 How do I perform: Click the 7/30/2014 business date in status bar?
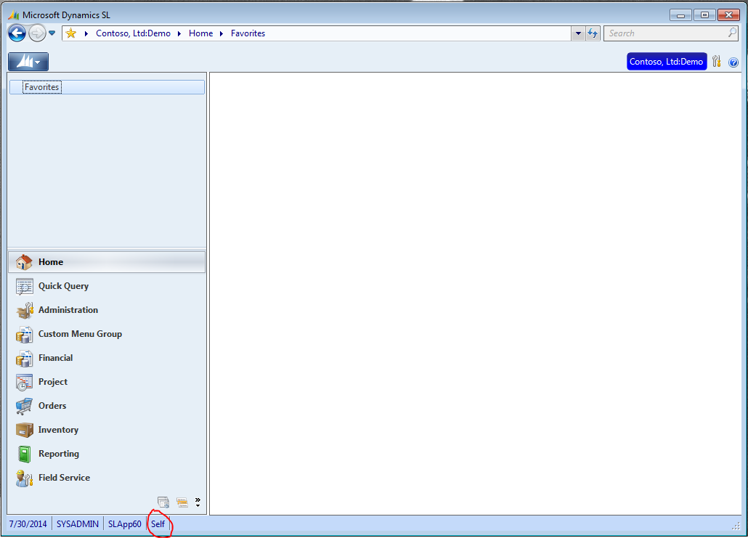tap(28, 523)
